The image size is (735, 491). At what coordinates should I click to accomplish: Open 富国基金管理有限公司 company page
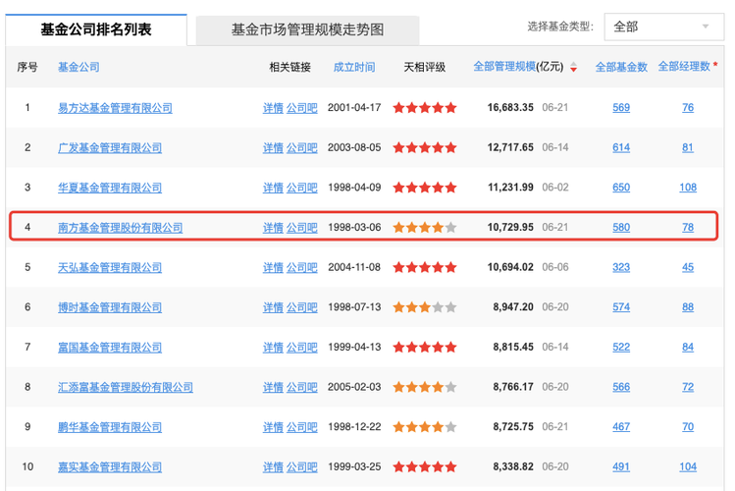[110, 347]
